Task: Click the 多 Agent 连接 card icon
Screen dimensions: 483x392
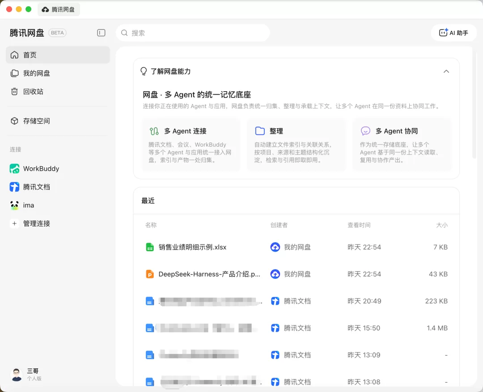Action: (154, 131)
